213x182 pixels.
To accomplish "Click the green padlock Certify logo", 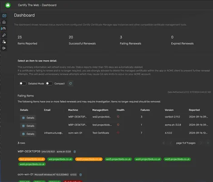I will pyautogui.click(x=8, y=5).
